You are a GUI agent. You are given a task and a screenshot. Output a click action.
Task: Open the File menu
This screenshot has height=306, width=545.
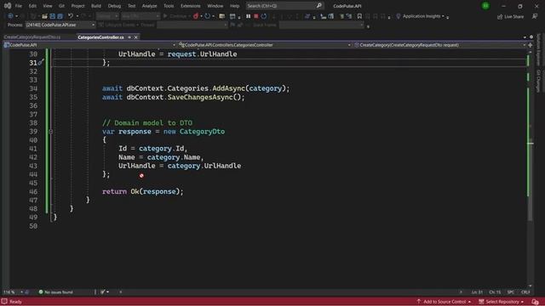(19, 6)
